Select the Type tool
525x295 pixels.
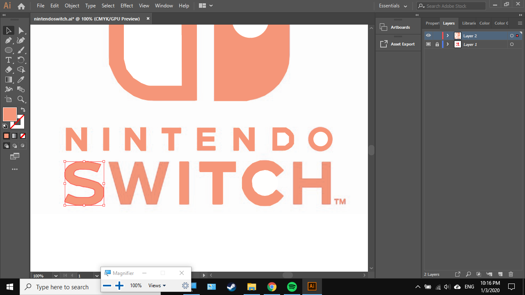[8, 60]
